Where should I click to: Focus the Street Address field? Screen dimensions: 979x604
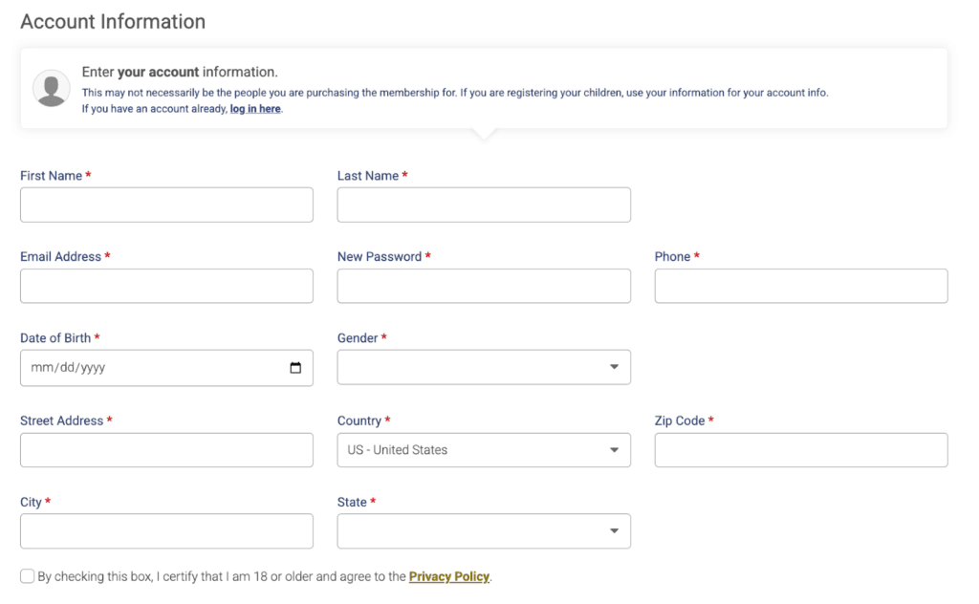coord(166,450)
